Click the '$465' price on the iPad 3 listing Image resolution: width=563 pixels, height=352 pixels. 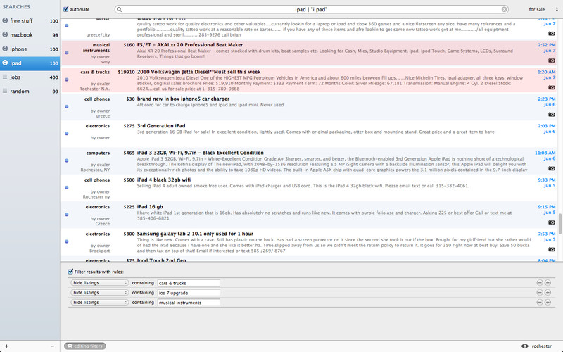[129, 153]
